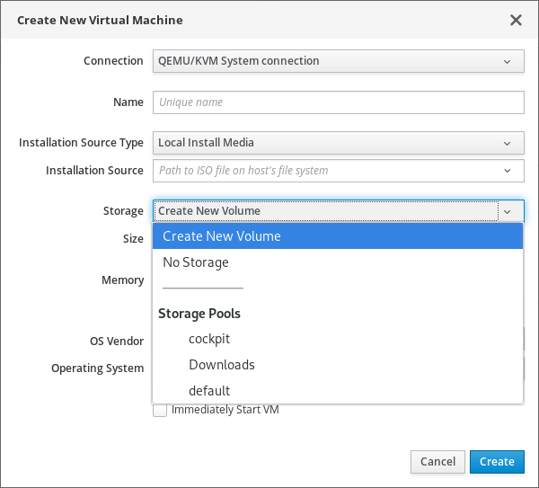Screen dimensions: 539x488
Task: Choose the default storage pool
Action: [x=209, y=391]
